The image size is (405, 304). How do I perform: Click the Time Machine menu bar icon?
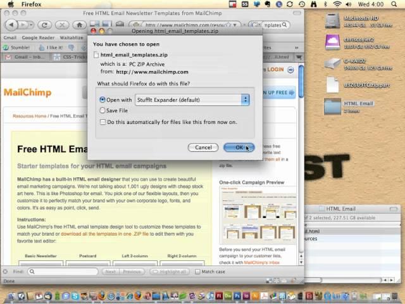(302, 4)
